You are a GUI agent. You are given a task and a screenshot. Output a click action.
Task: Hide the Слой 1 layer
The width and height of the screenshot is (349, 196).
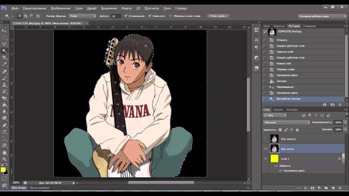click(x=266, y=159)
